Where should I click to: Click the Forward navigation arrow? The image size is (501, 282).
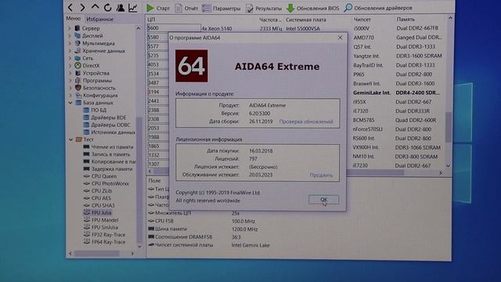coord(82,7)
